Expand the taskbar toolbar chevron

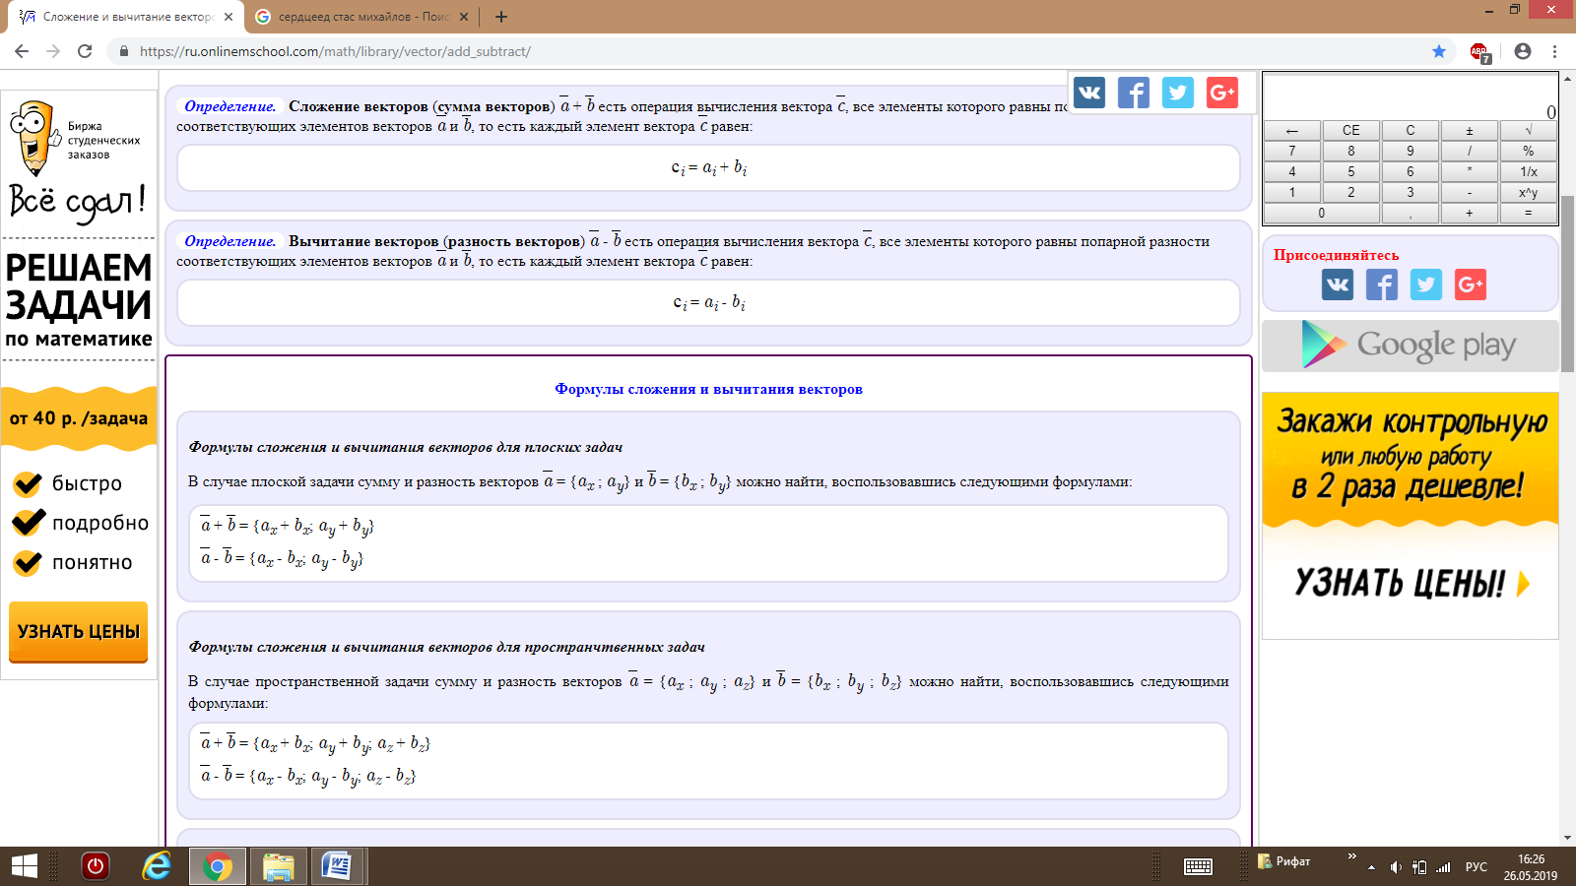tap(1351, 856)
